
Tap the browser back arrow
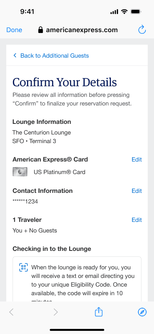(11, 312)
